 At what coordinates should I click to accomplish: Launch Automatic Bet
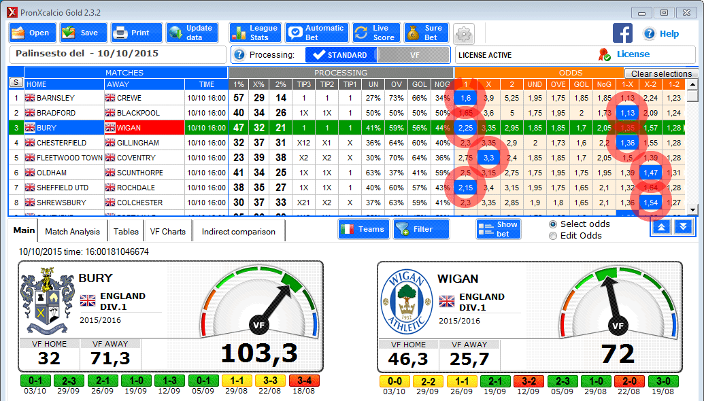point(316,33)
